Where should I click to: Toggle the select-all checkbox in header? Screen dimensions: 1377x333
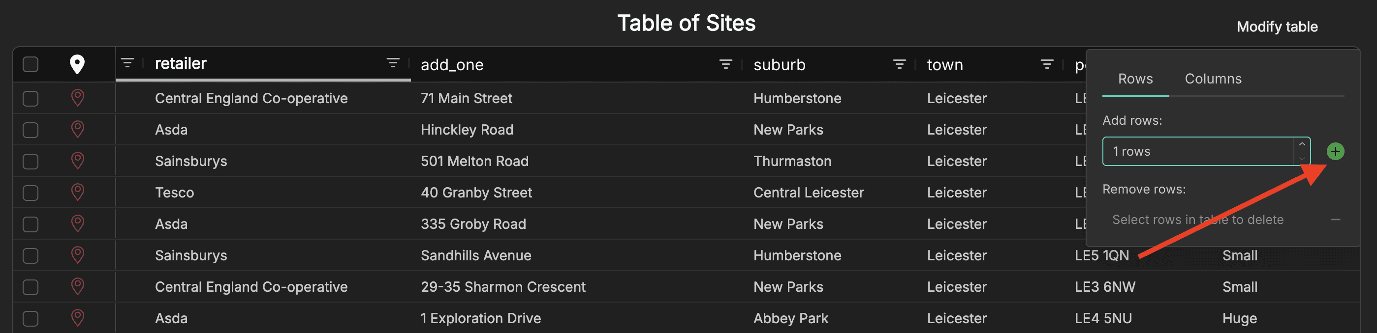coord(31,64)
